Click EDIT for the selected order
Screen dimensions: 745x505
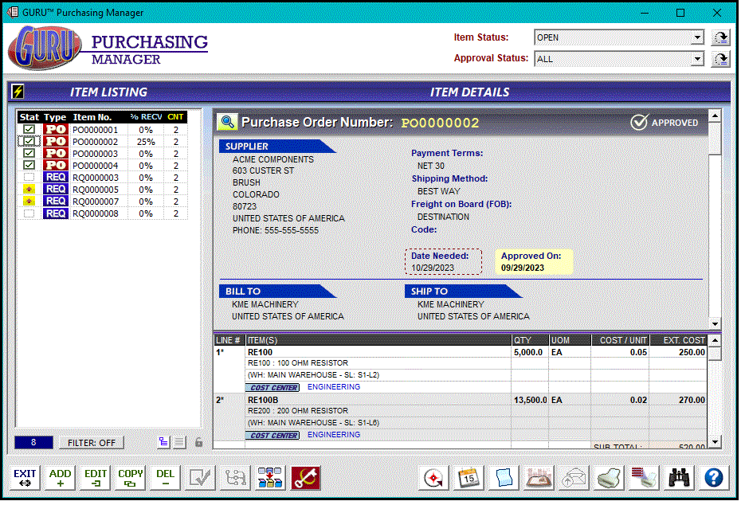pyautogui.click(x=96, y=479)
